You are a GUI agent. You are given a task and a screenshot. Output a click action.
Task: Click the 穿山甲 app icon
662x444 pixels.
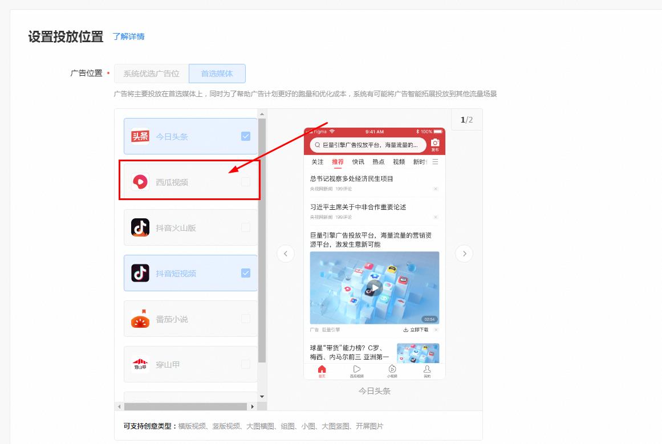[x=140, y=364]
